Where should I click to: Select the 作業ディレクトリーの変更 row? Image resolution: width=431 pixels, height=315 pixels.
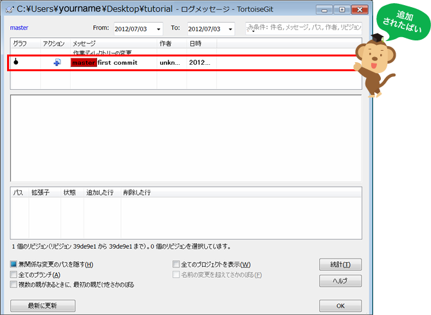102,53
